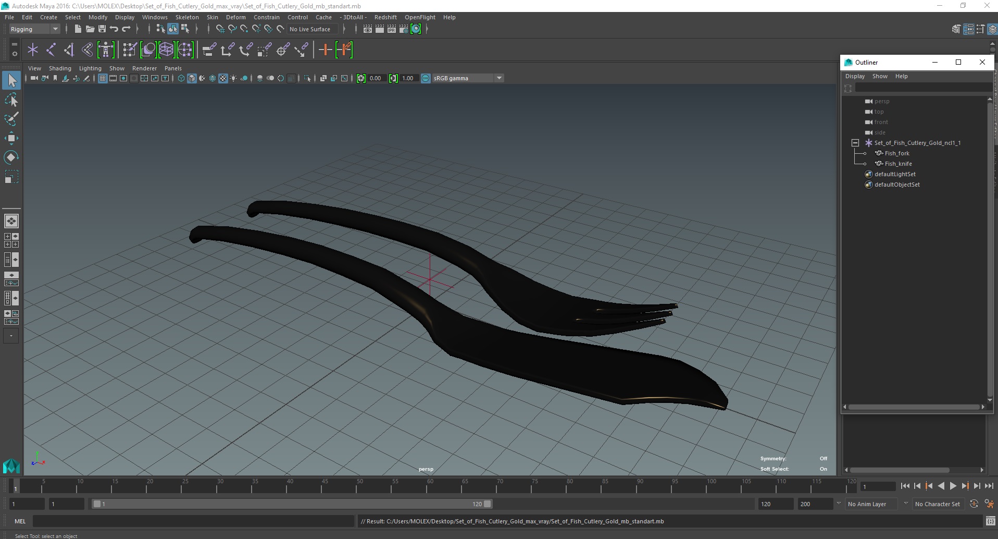Open the shelf settings gear menu
998x539 pixels.
[15, 54]
